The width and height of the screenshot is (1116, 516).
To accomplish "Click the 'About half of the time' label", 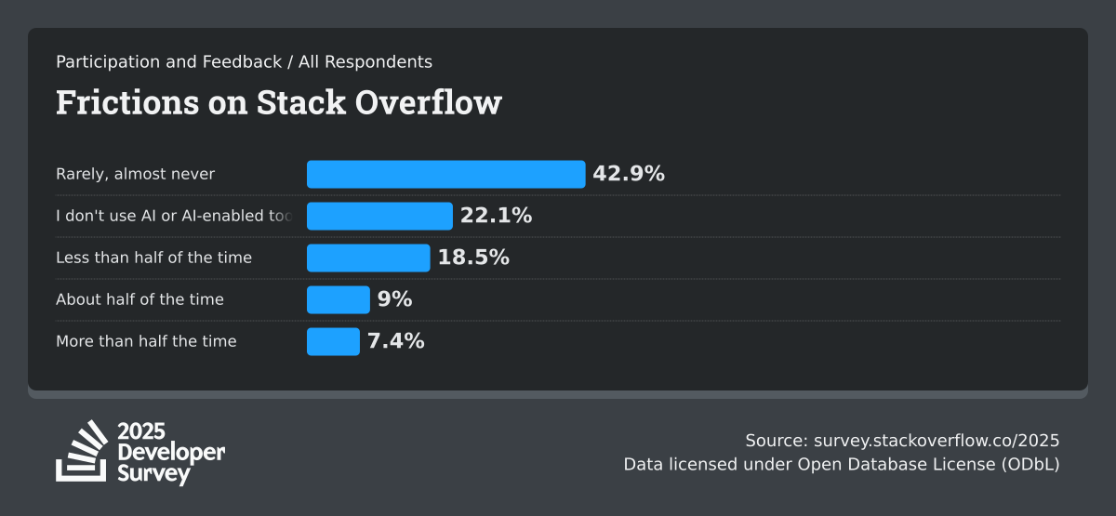I will [x=139, y=299].
